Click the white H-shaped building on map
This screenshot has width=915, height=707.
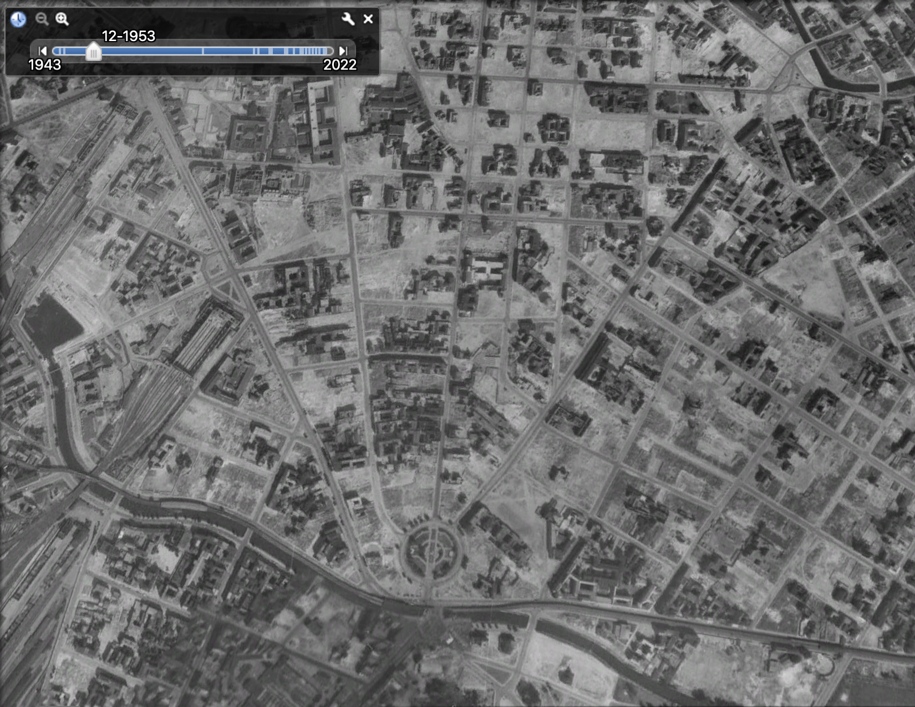(x=486, y=270)
